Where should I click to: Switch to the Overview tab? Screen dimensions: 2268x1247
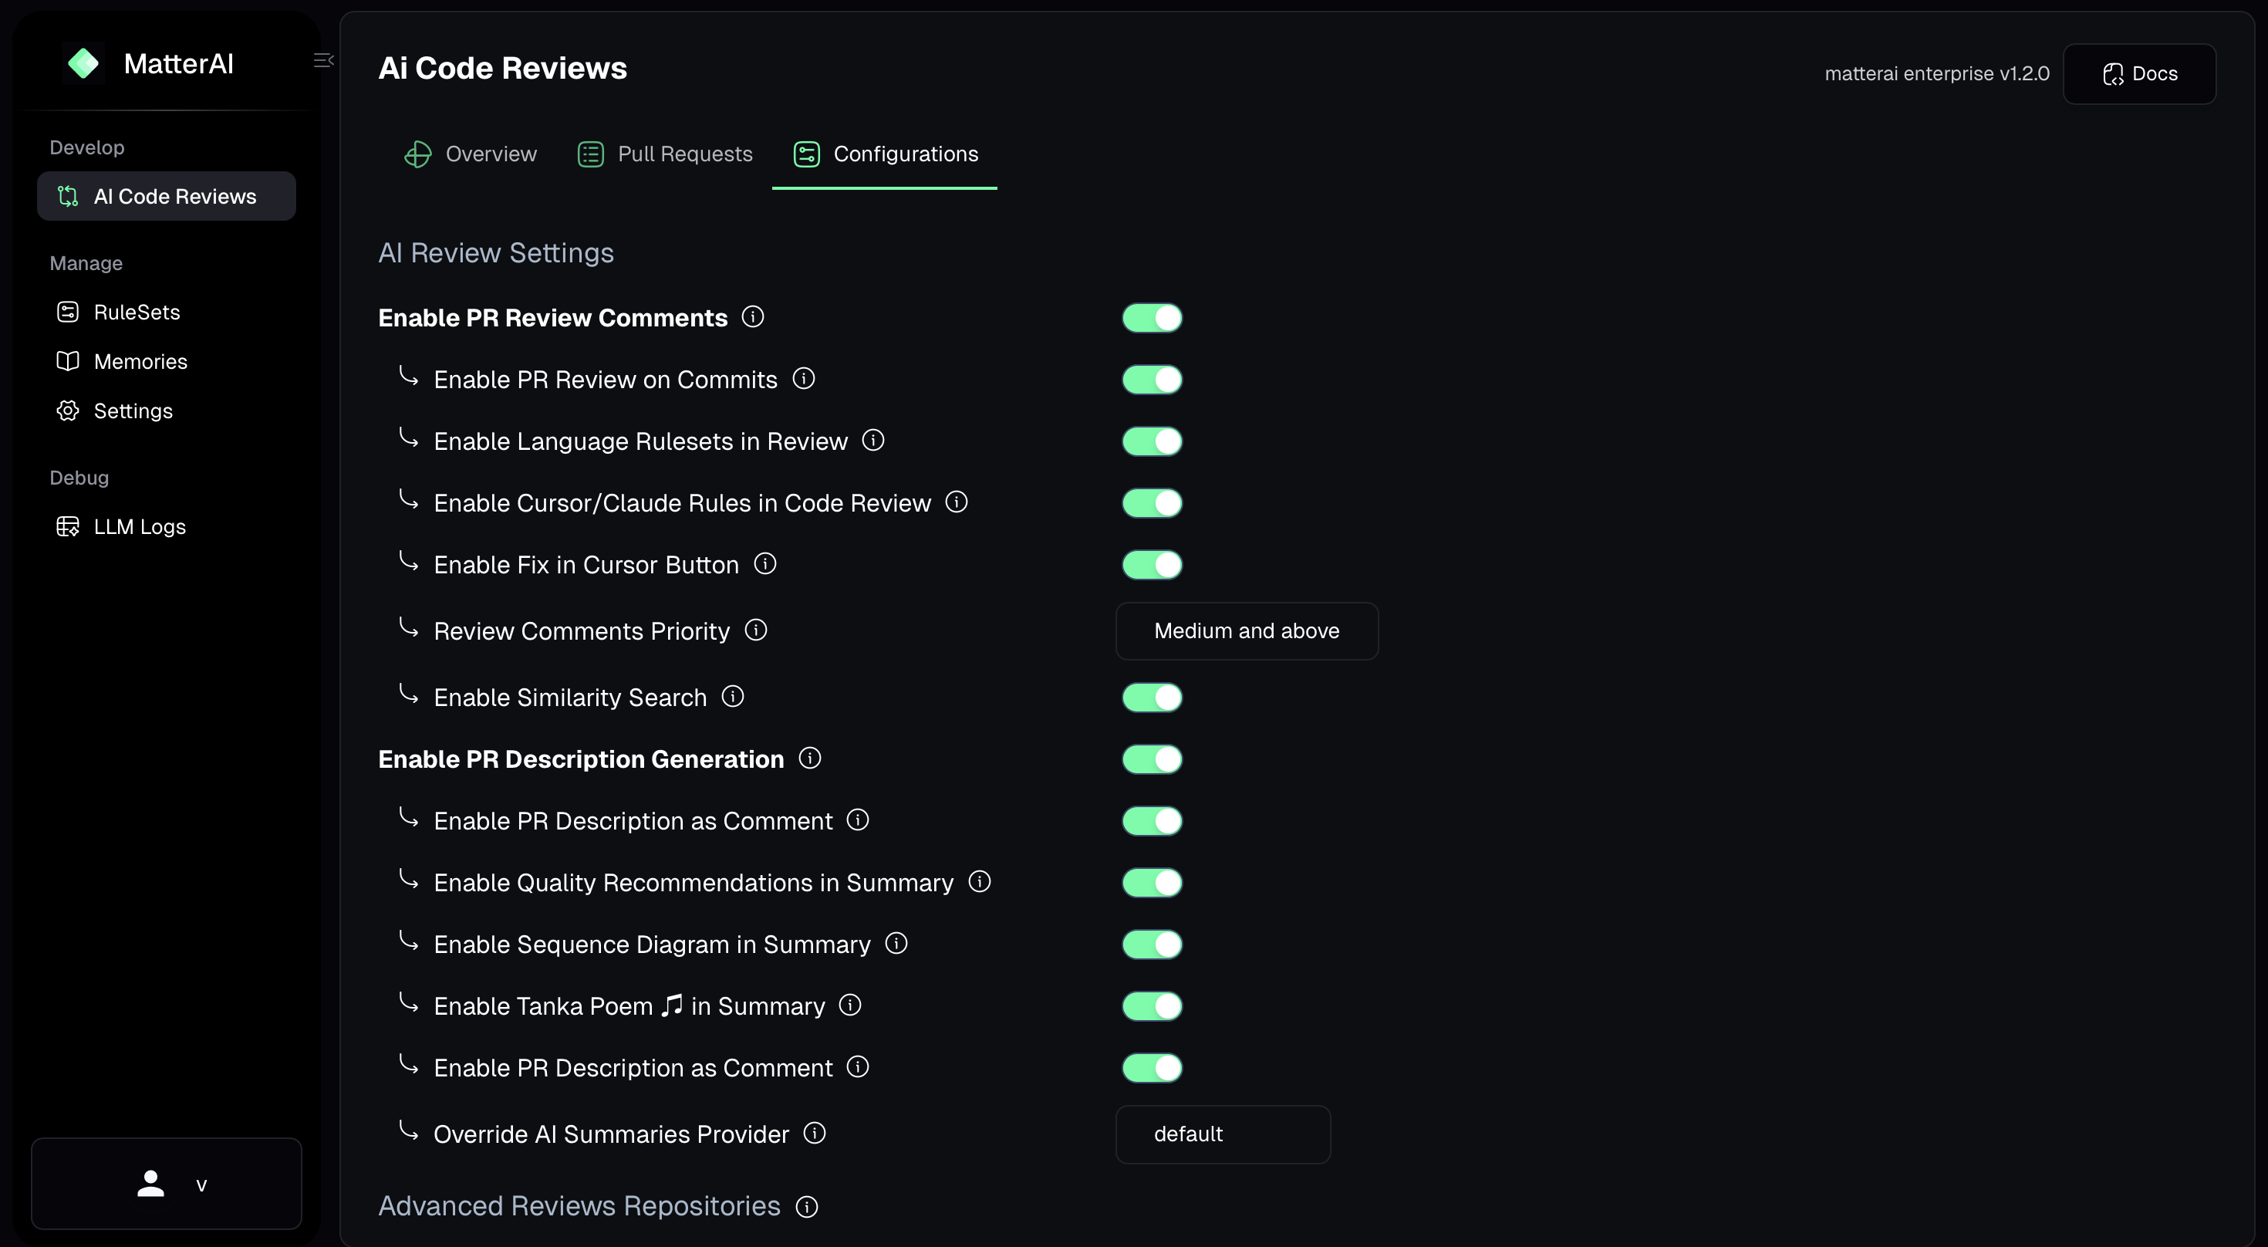pos(471,154)
